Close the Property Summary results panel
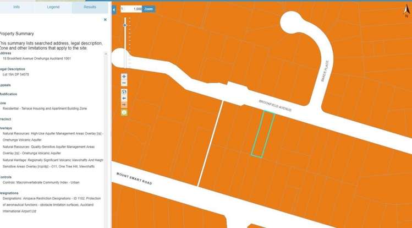Image resolution: width=412 pixels, height=228 pixels. click(105, 20)
